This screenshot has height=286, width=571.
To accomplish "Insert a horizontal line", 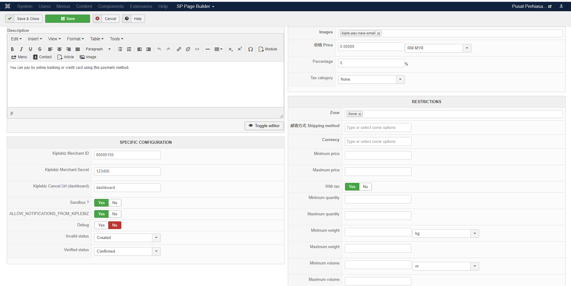I will [208, 49].
